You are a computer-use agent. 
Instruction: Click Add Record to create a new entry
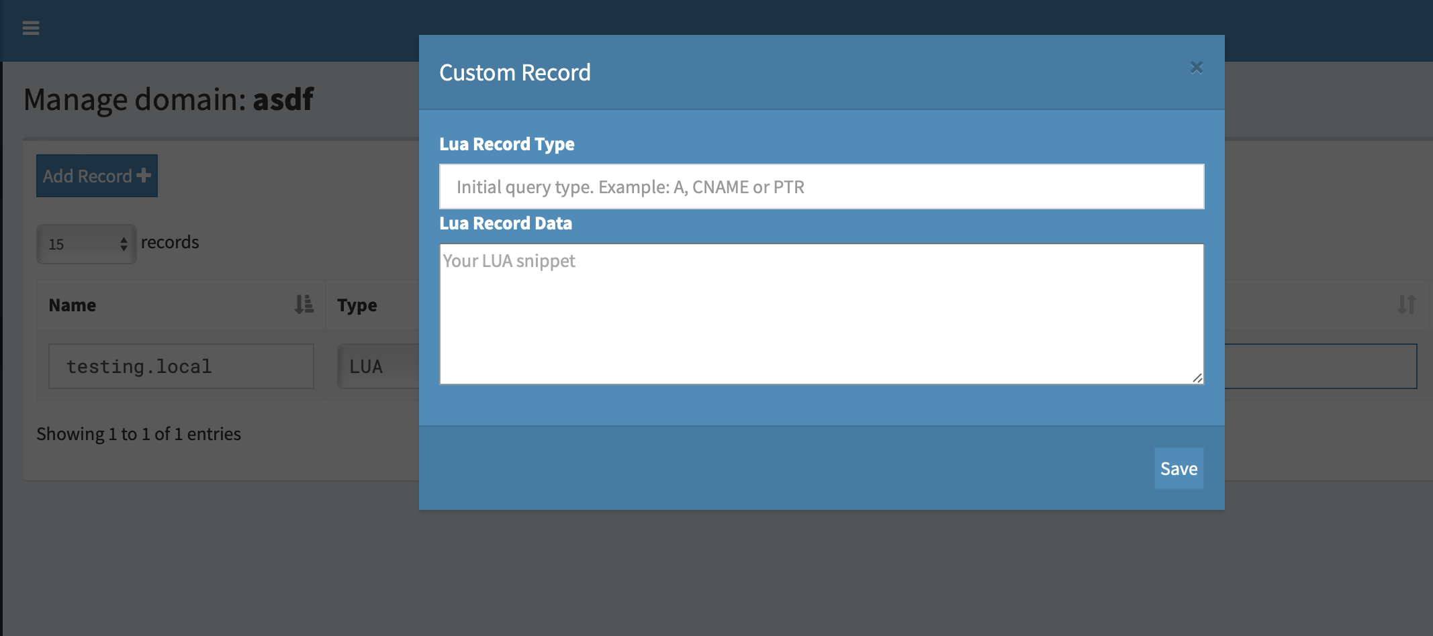(x=96, y=175)
